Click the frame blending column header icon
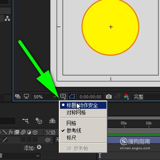This screenshot has width=160, height=160. click(x=17, y=132)
